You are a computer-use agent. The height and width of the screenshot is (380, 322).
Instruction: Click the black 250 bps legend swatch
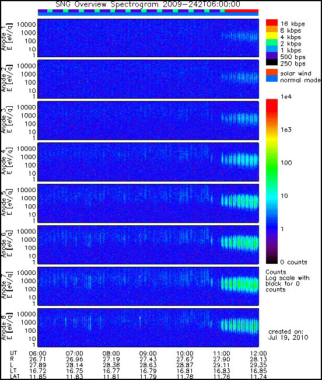(272, 62)
